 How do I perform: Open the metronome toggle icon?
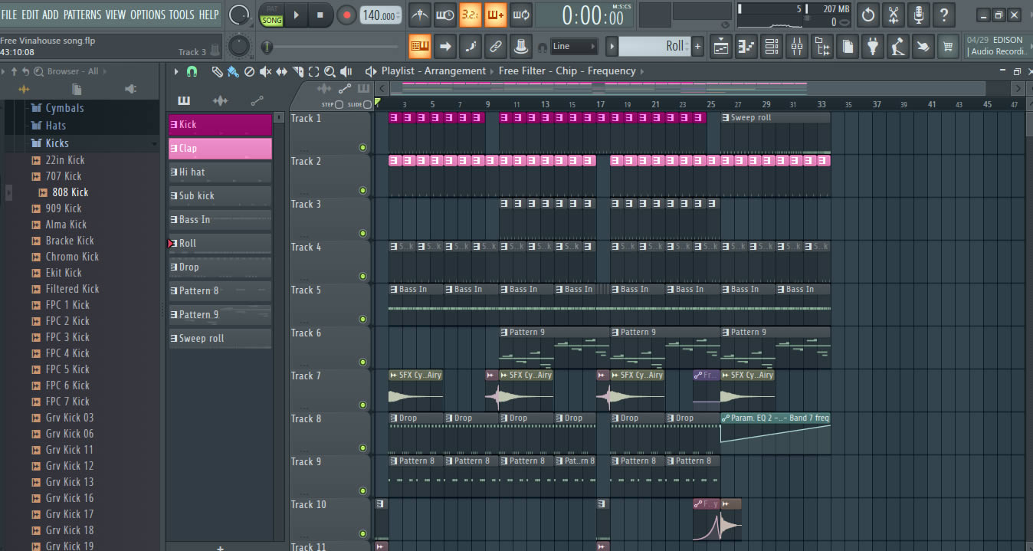pyautogui.click(x=419, y=15)
